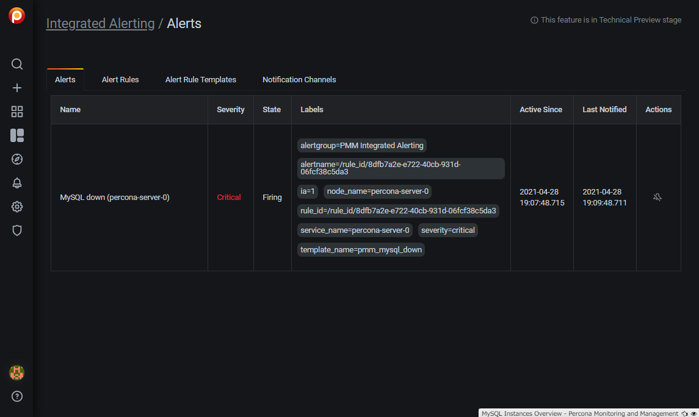Screen dimensions: 699x417
Task: Open the Dashboards grid icon
Action: 17,112
